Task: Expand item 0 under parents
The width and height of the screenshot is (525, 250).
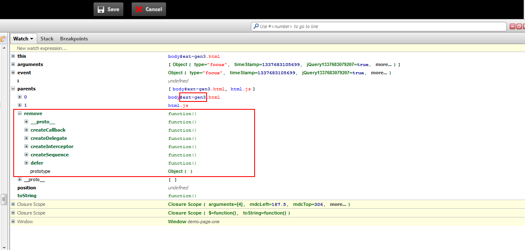Action: pyautogui.click(x=20, y=97)
